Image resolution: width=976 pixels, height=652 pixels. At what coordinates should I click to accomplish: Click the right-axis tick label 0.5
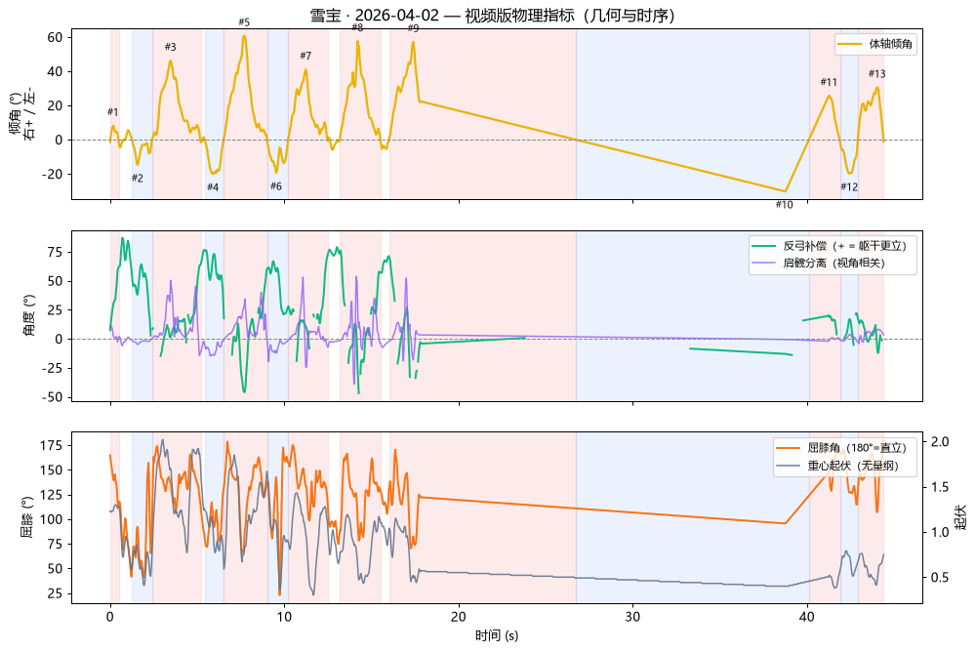click(940, 578)
